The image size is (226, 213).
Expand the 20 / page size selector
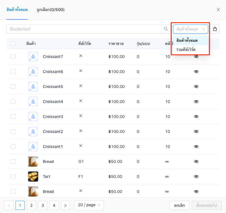click(x=89, y=205)
